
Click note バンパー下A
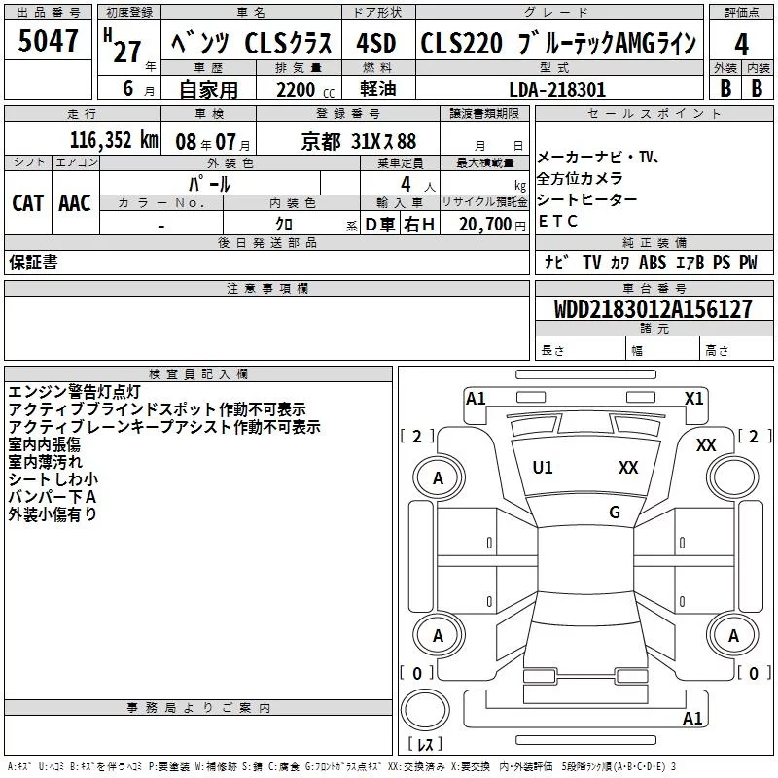point(53,496)
